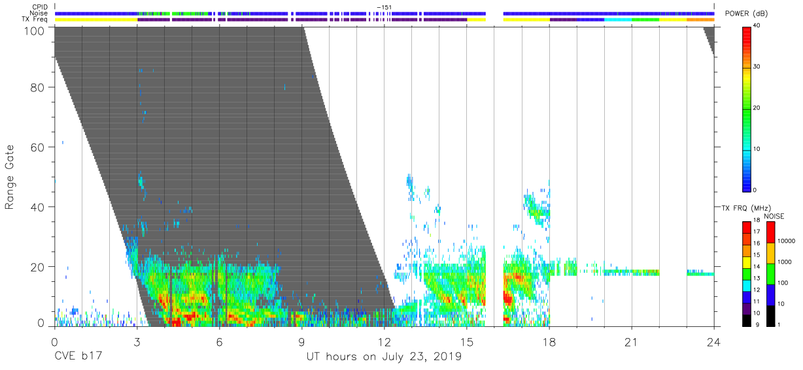The image size is (803, 370).
Task: Pick the black 9–10 MHz TX FRQ swatch
Action: click(747, 320)
